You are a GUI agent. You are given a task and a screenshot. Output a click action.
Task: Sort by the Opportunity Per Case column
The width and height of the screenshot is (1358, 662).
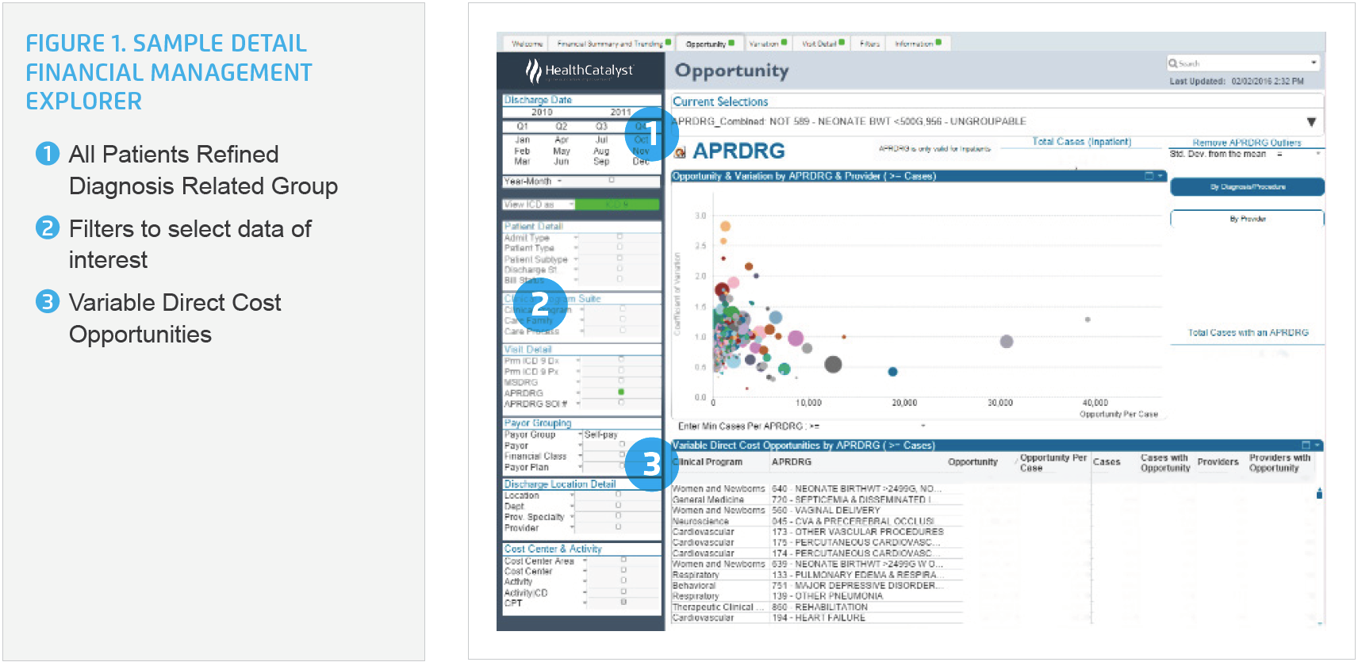point(1053,462)
